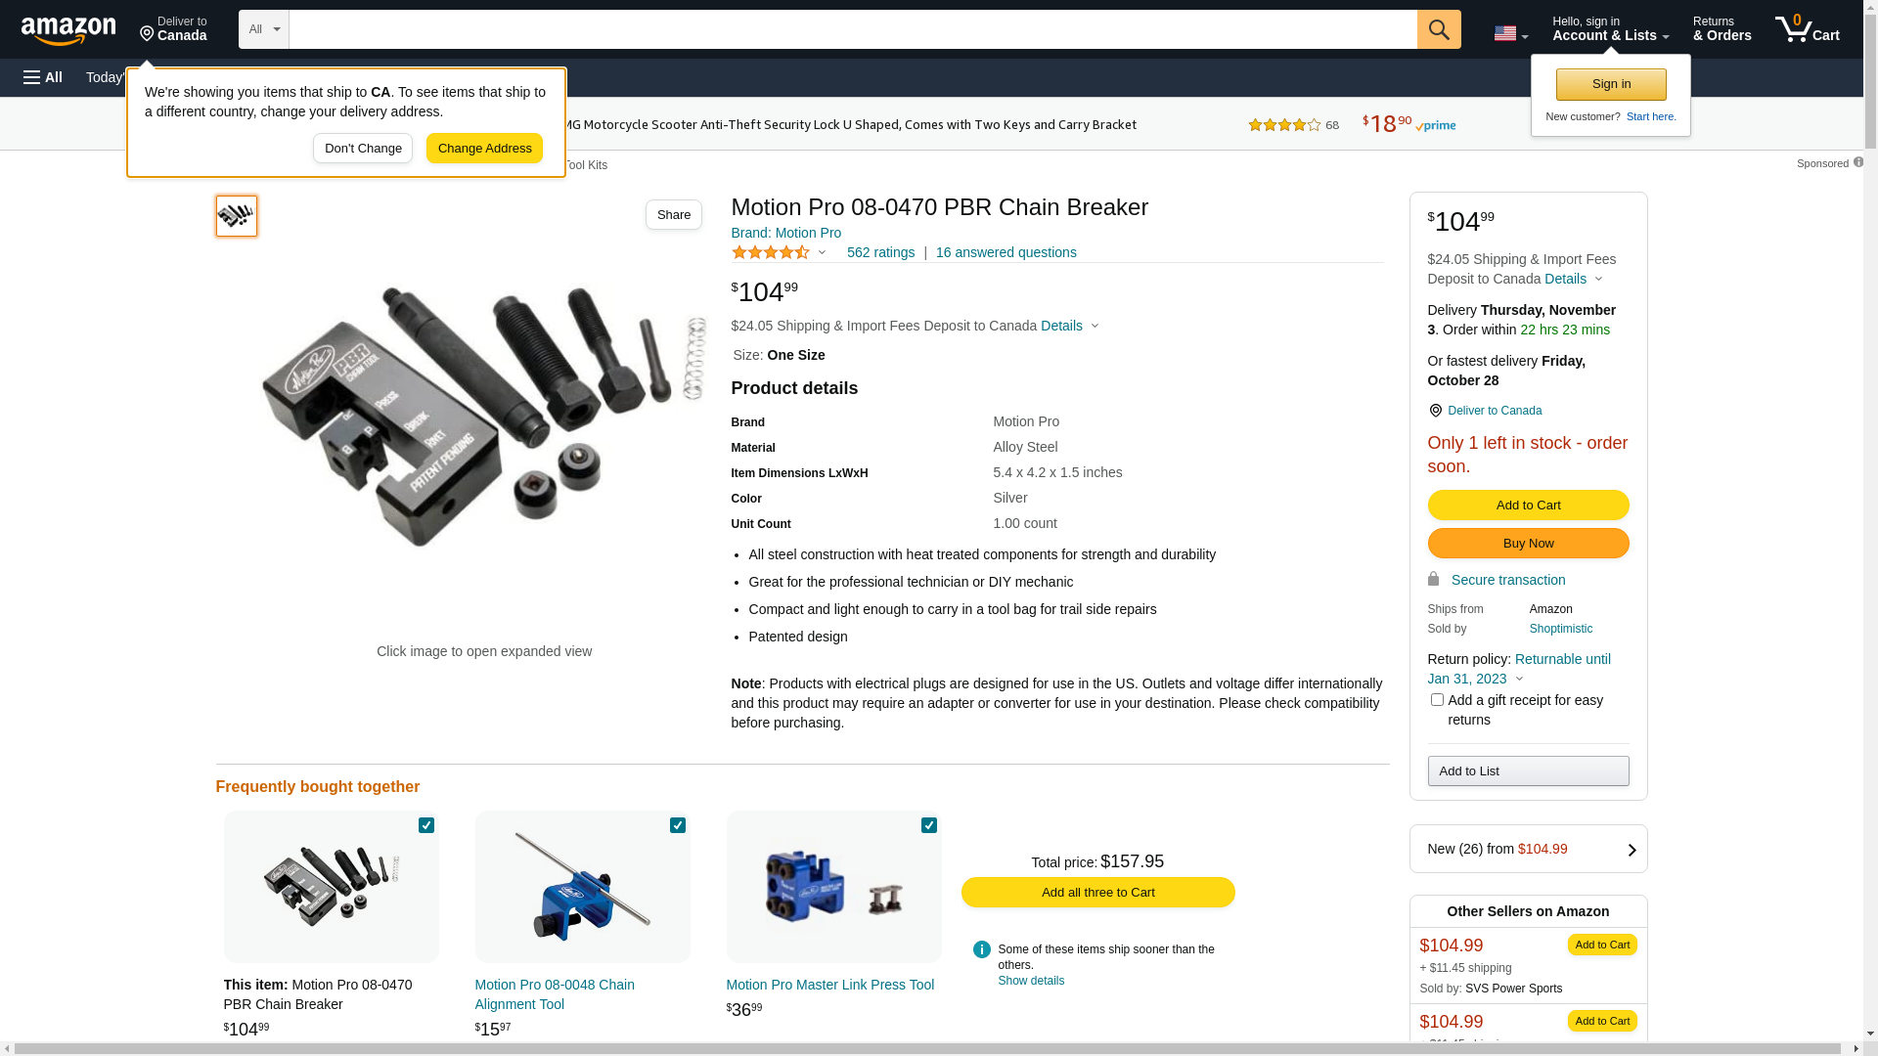This screenshot has width=1878, height=1056.
Task: Select the product thumbnail image
Action: [x=237, y=216]
